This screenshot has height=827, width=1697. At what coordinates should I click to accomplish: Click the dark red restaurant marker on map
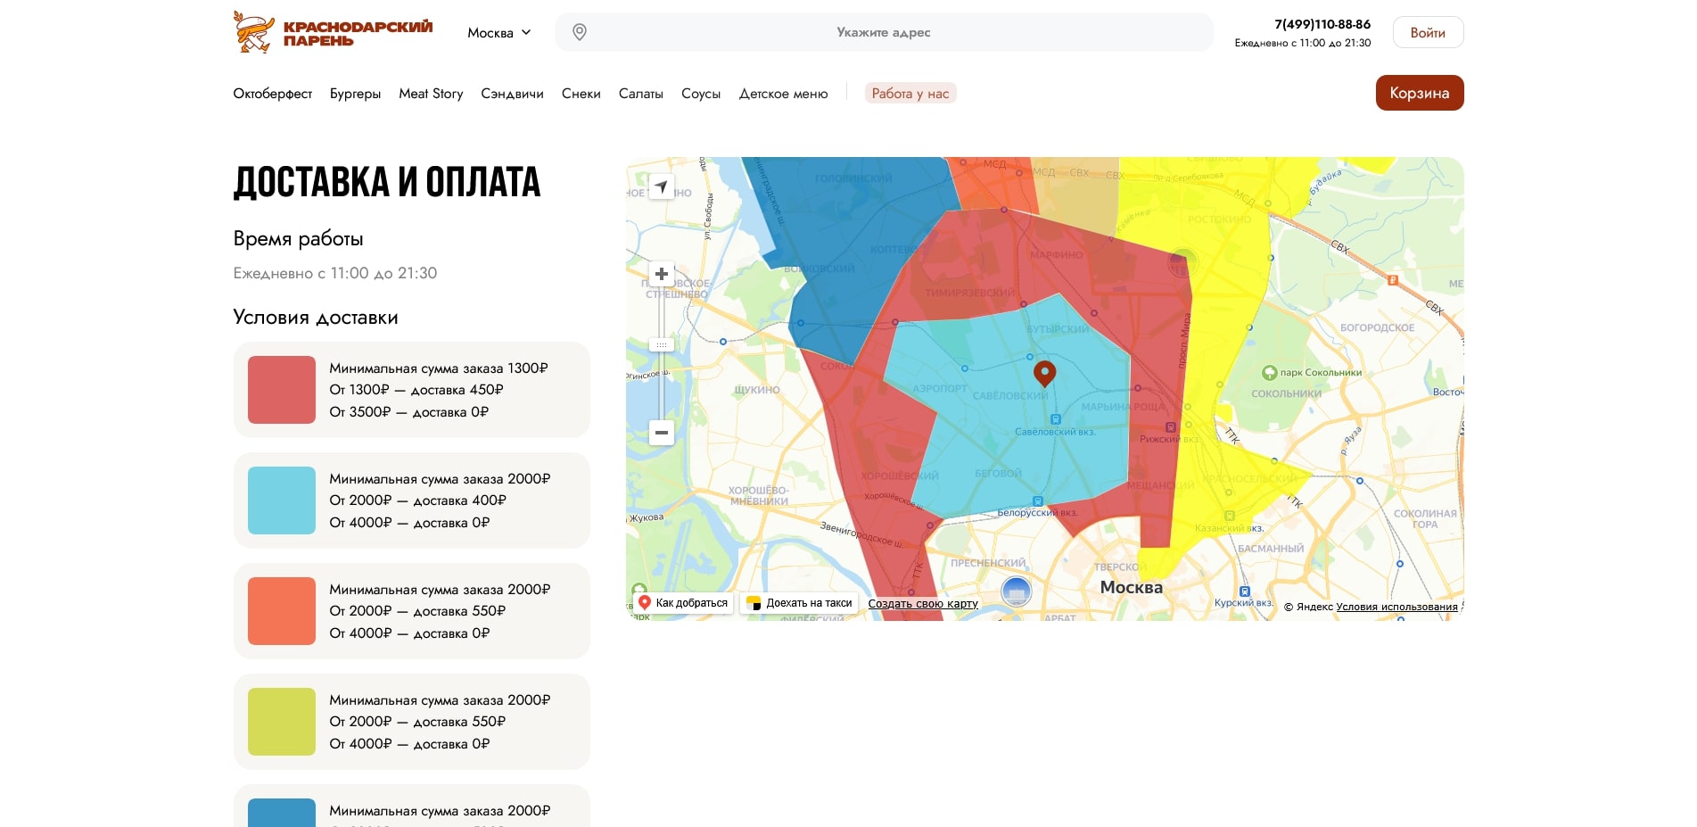(1044, 372)
